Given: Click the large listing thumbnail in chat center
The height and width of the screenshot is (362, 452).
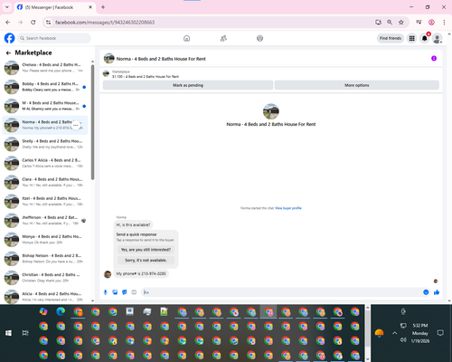Looking at the screenshot, I should click(271, 111).
